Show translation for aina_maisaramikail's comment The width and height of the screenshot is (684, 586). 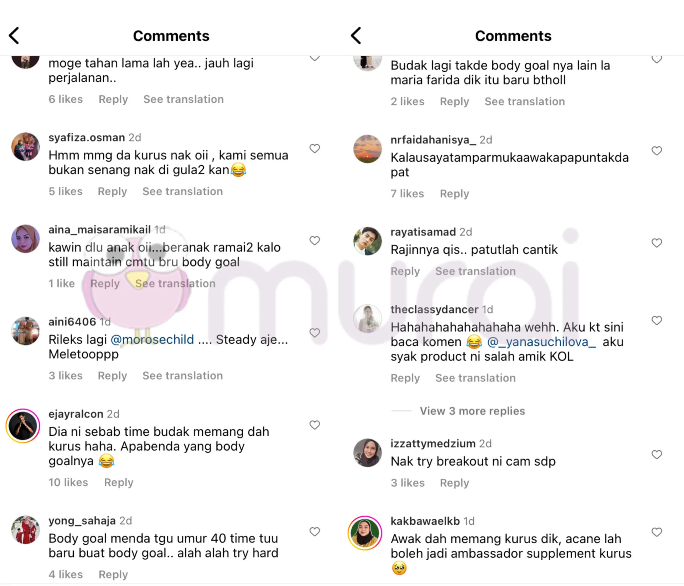pos(175,284)
